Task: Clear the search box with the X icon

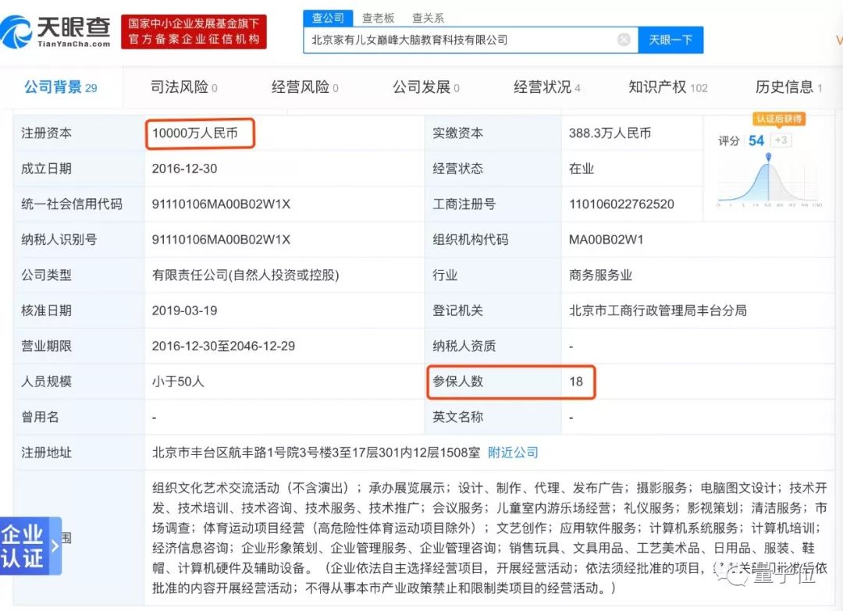Action: point(624,40)
